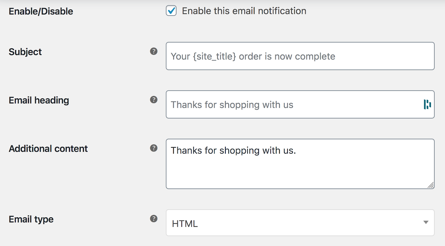Click the Email type field label
This screenshot has height=246, width=445.
(x=31, y=219)
